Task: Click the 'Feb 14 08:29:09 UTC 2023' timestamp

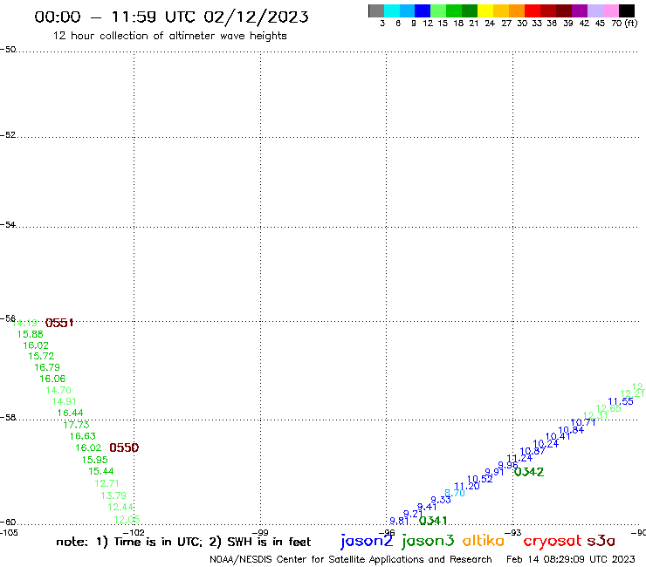Action: pyautogui.click(x=571, y=559)
